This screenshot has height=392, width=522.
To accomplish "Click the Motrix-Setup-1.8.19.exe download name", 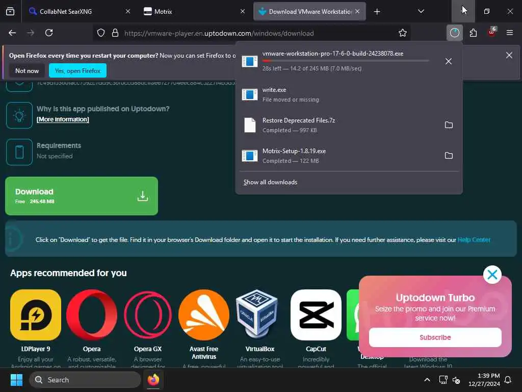I will (x=294, y=151).
